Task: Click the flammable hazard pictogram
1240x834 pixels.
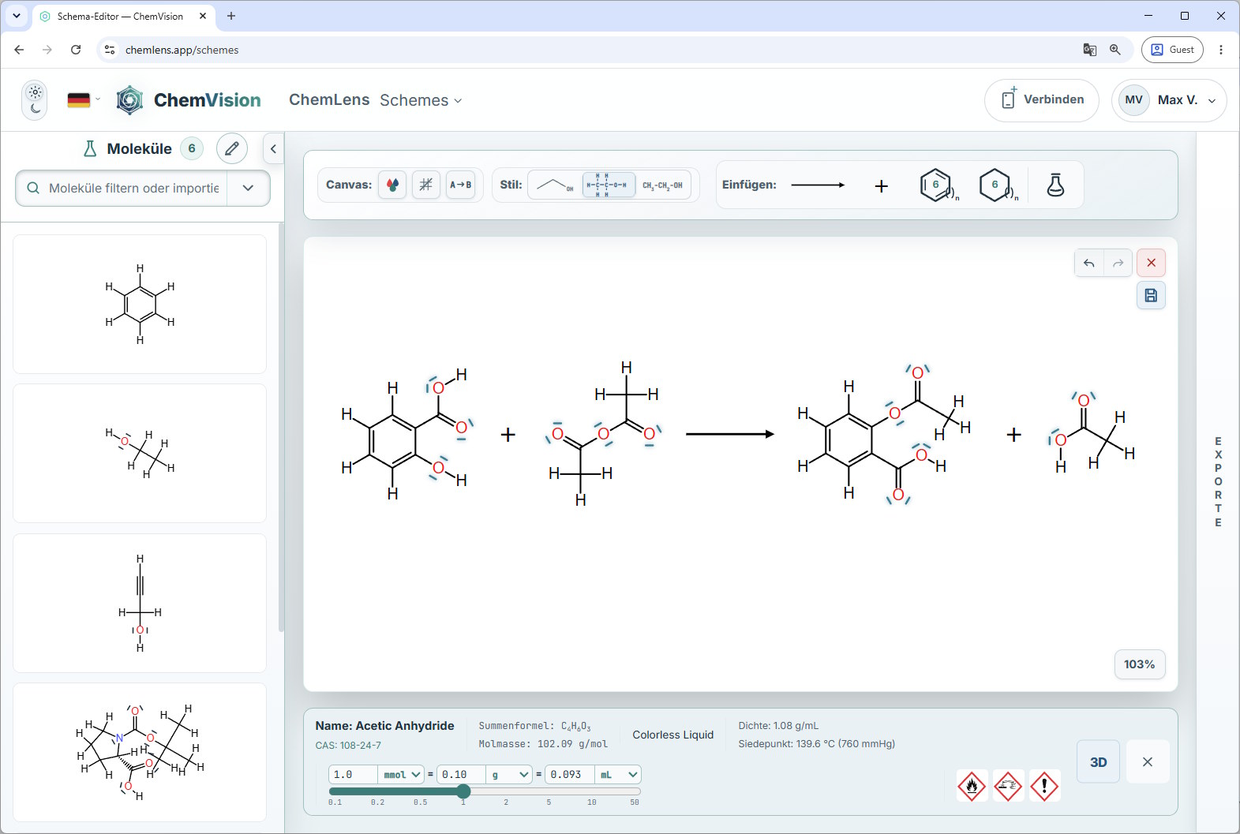Action: (x=972, y=786)
